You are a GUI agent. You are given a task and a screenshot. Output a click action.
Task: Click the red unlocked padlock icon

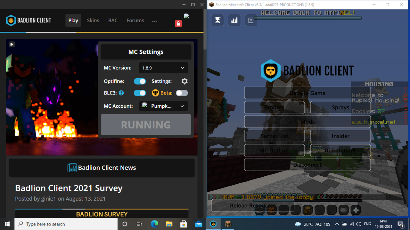point(178,24)
